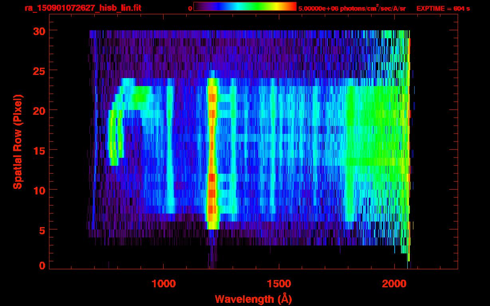Click the spatial row 15 tick label
The image size is (490, 306).
tap(38, 150)
